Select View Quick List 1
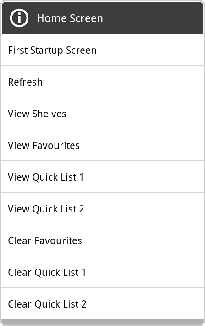Screen dimensions: 205x326 102,177
